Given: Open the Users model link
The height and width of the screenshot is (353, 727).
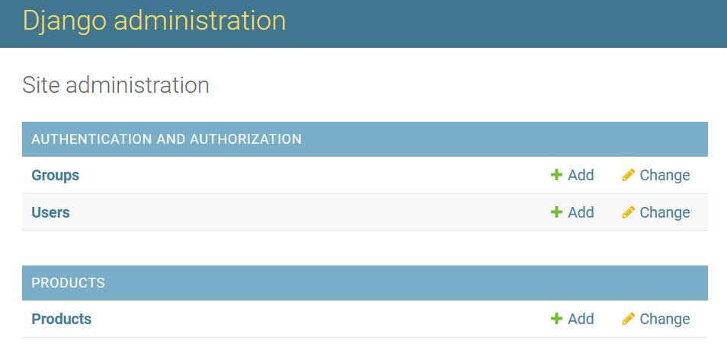Looking at the screenshot, I should 50,212.
